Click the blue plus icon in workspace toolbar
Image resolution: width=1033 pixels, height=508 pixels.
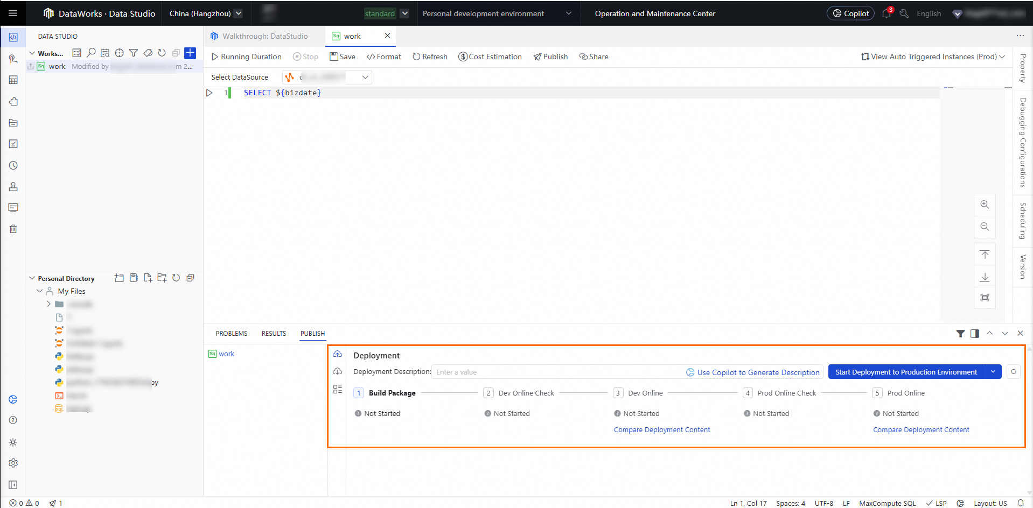[x=190, y=53]
